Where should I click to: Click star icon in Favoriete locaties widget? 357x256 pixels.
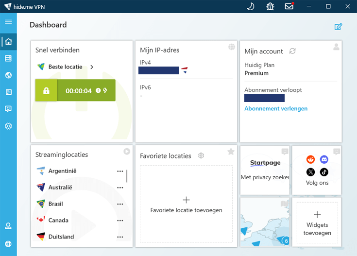[x=231, y=152]
